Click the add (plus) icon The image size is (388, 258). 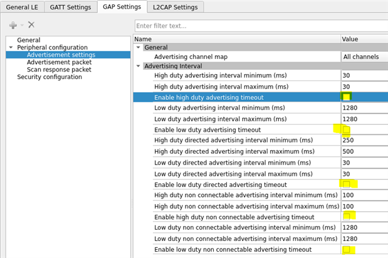(x=13, y=25)
